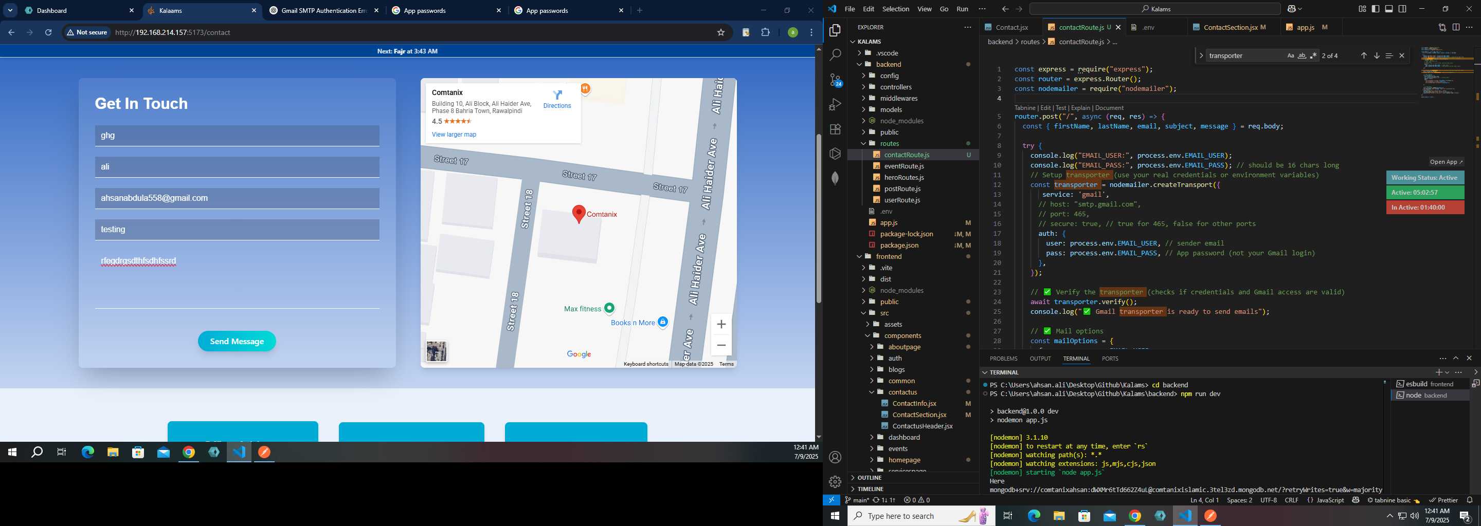Expand the TIMELINE section

pyautogui.click(x=912, y=489)
